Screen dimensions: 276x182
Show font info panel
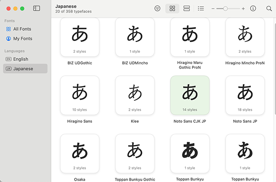click(253, 8)
